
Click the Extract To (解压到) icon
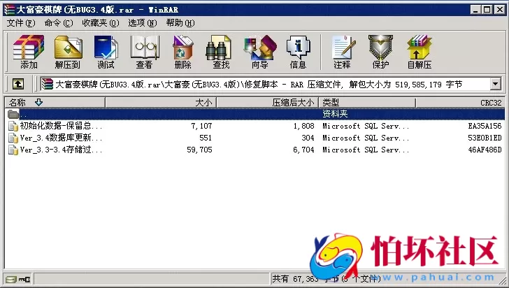click(x=68, y=52)
